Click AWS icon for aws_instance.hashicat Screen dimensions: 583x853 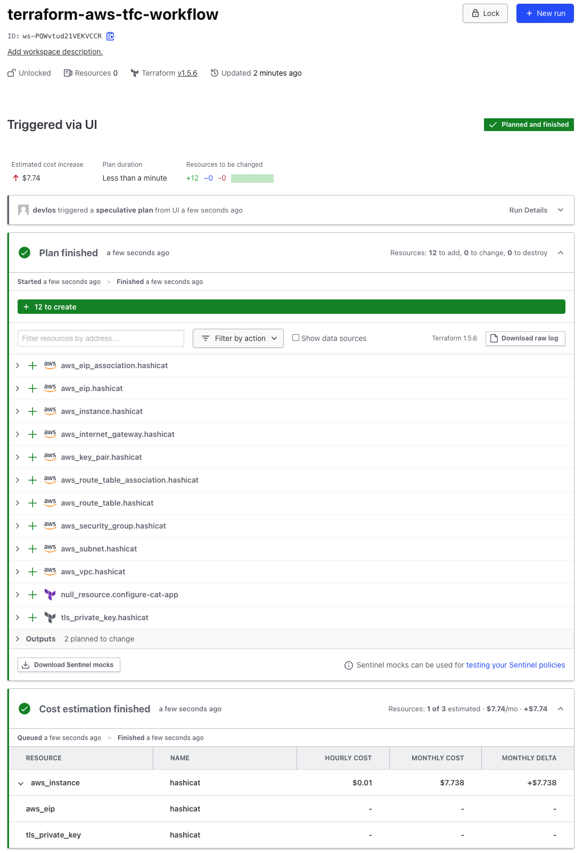[x=50, y=411]
